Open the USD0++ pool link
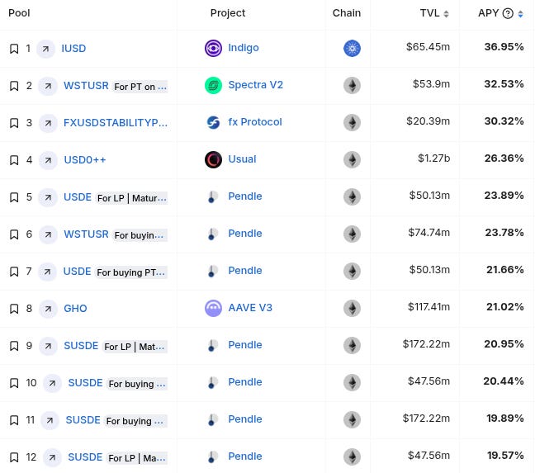535x473 pixels. [85, 160]
